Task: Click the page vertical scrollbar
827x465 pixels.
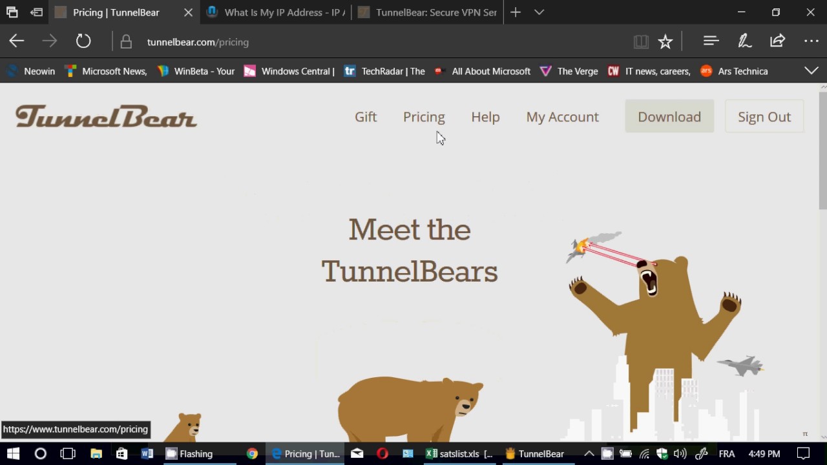Action: pyautogui.click(x=822, y=151)
